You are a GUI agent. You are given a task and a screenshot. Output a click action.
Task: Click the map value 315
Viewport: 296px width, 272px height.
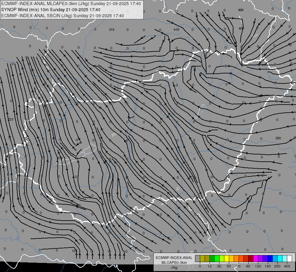tap(112, 30)
